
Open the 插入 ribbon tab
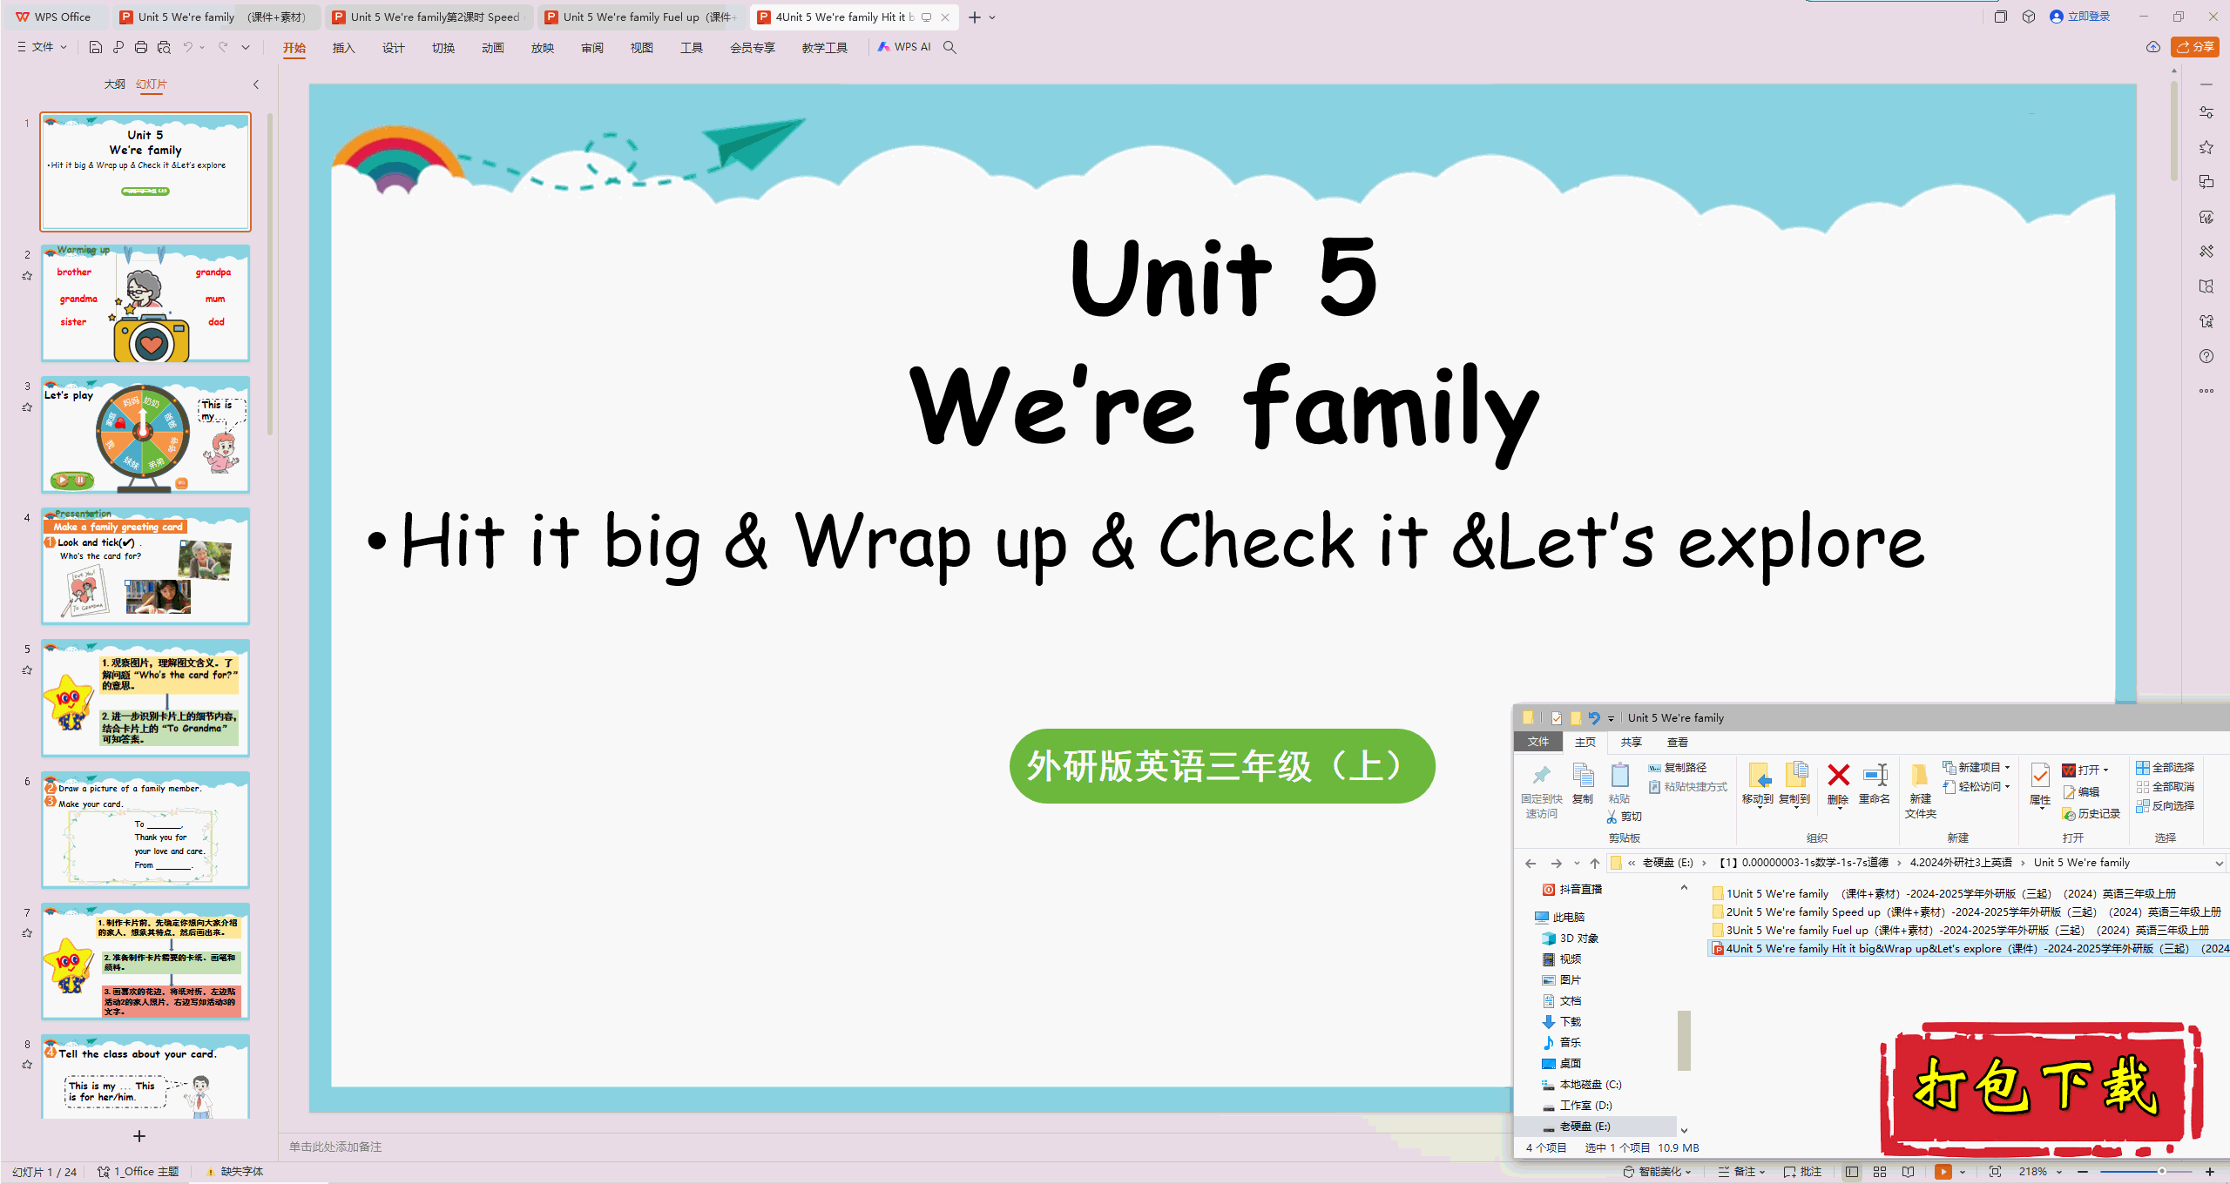tap(344, 48)
